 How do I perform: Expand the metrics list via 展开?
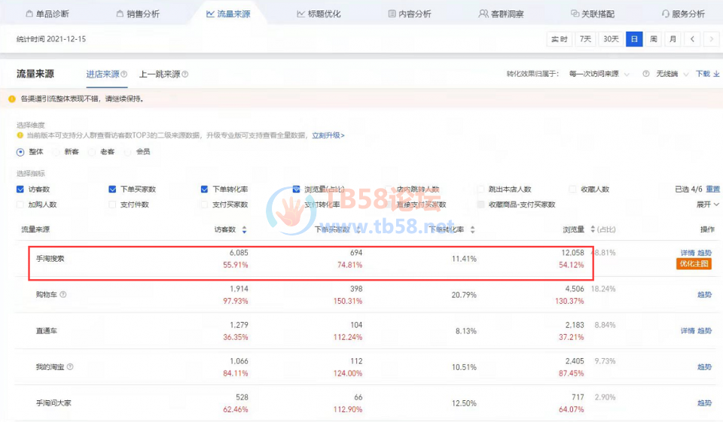pos(707,205)
